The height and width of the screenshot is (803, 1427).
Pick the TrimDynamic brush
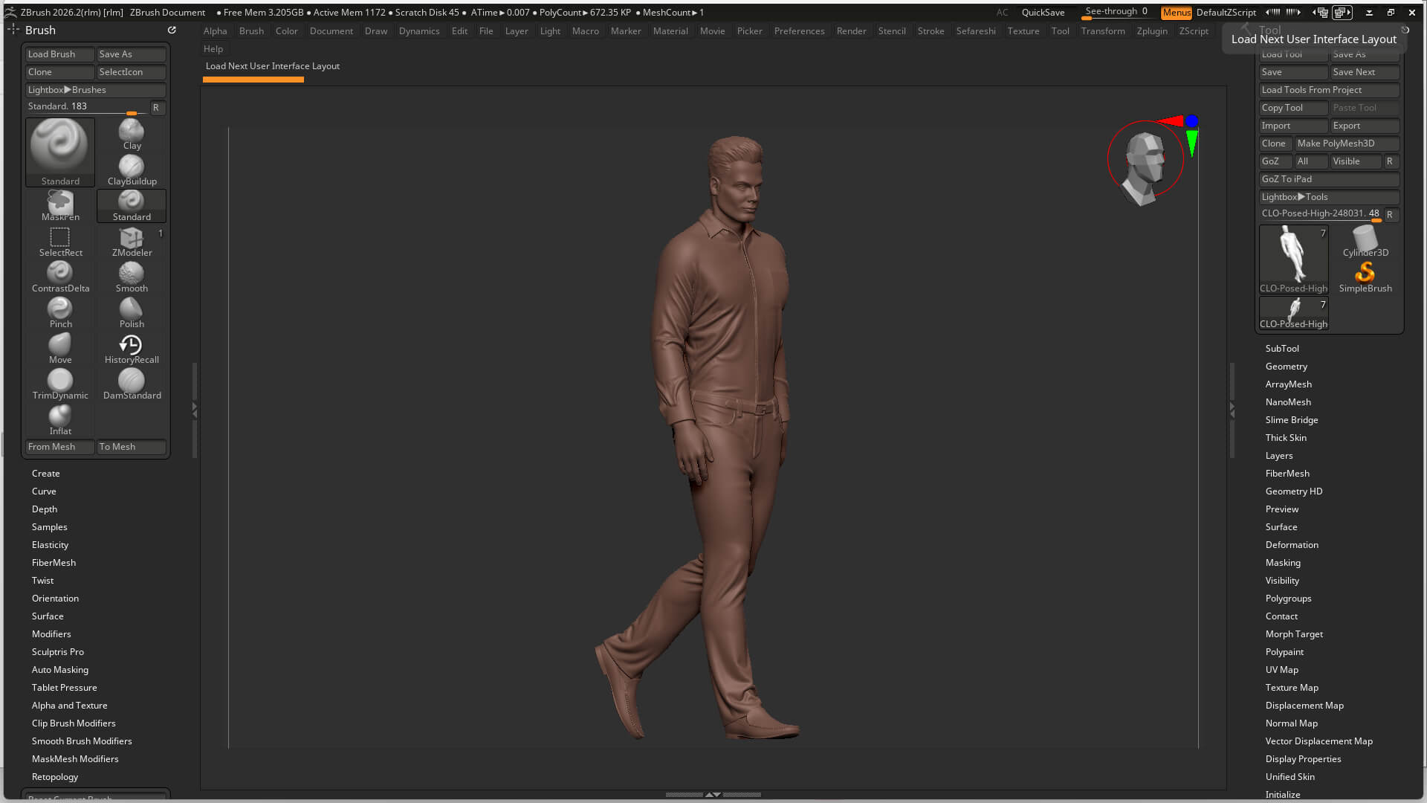(60, 384)
